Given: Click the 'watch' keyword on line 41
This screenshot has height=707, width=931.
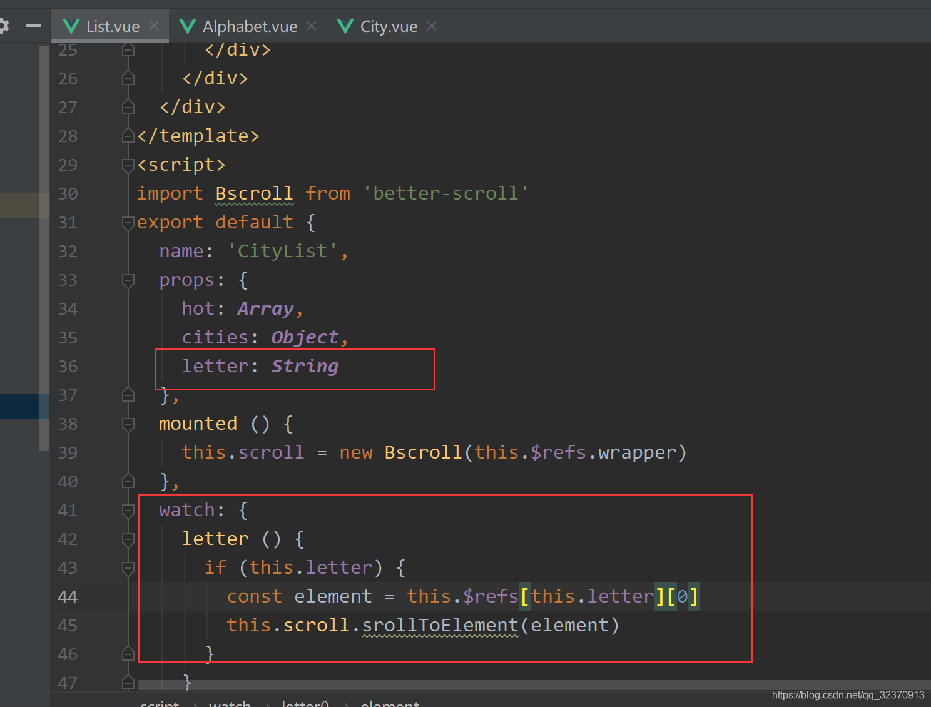Looking at the screenshot, I should click(186, 510).
